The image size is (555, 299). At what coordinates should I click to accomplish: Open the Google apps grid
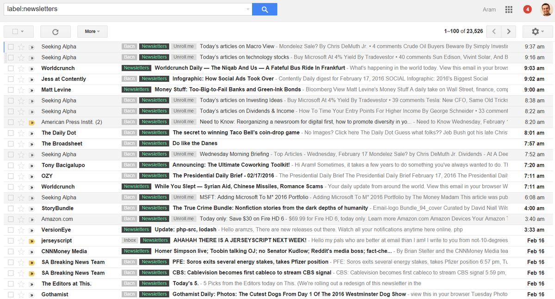tap(509, 9)
